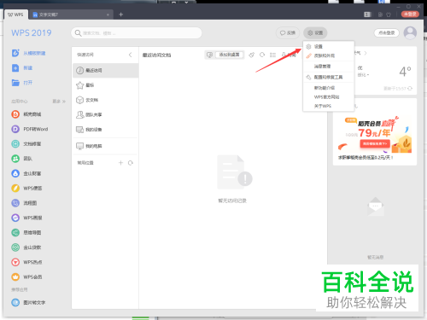
Task: Click the skin shirt icon in title bar
Action: 389,15
